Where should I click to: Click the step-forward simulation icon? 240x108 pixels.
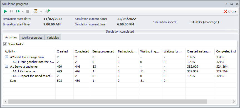click(x=18, y=11)
